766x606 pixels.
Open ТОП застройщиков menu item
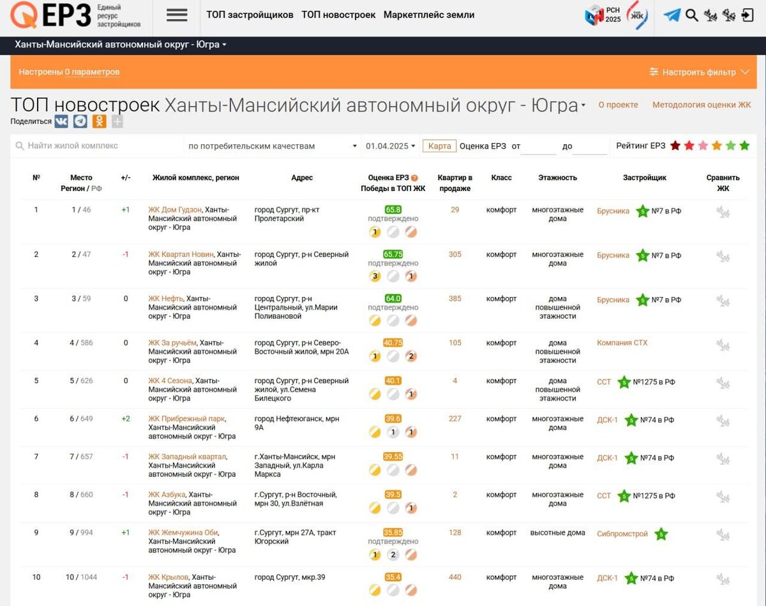(x=250, y=15)
